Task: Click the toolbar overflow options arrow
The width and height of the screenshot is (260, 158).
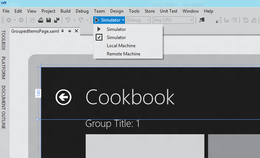Action: pyautogui.click(x=217, y=22)
